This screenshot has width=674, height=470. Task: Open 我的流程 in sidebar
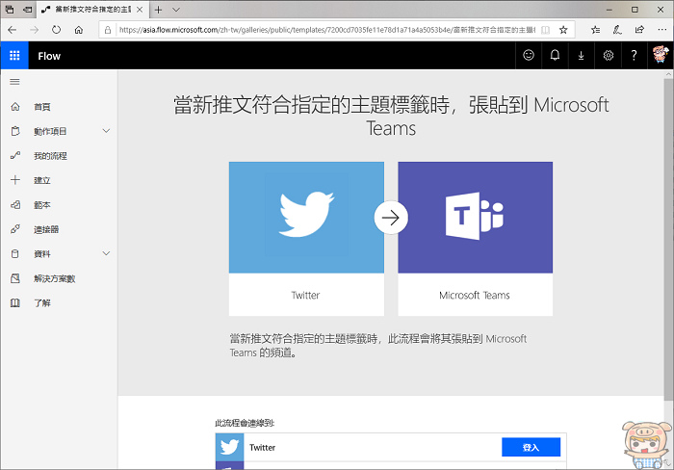50,156
